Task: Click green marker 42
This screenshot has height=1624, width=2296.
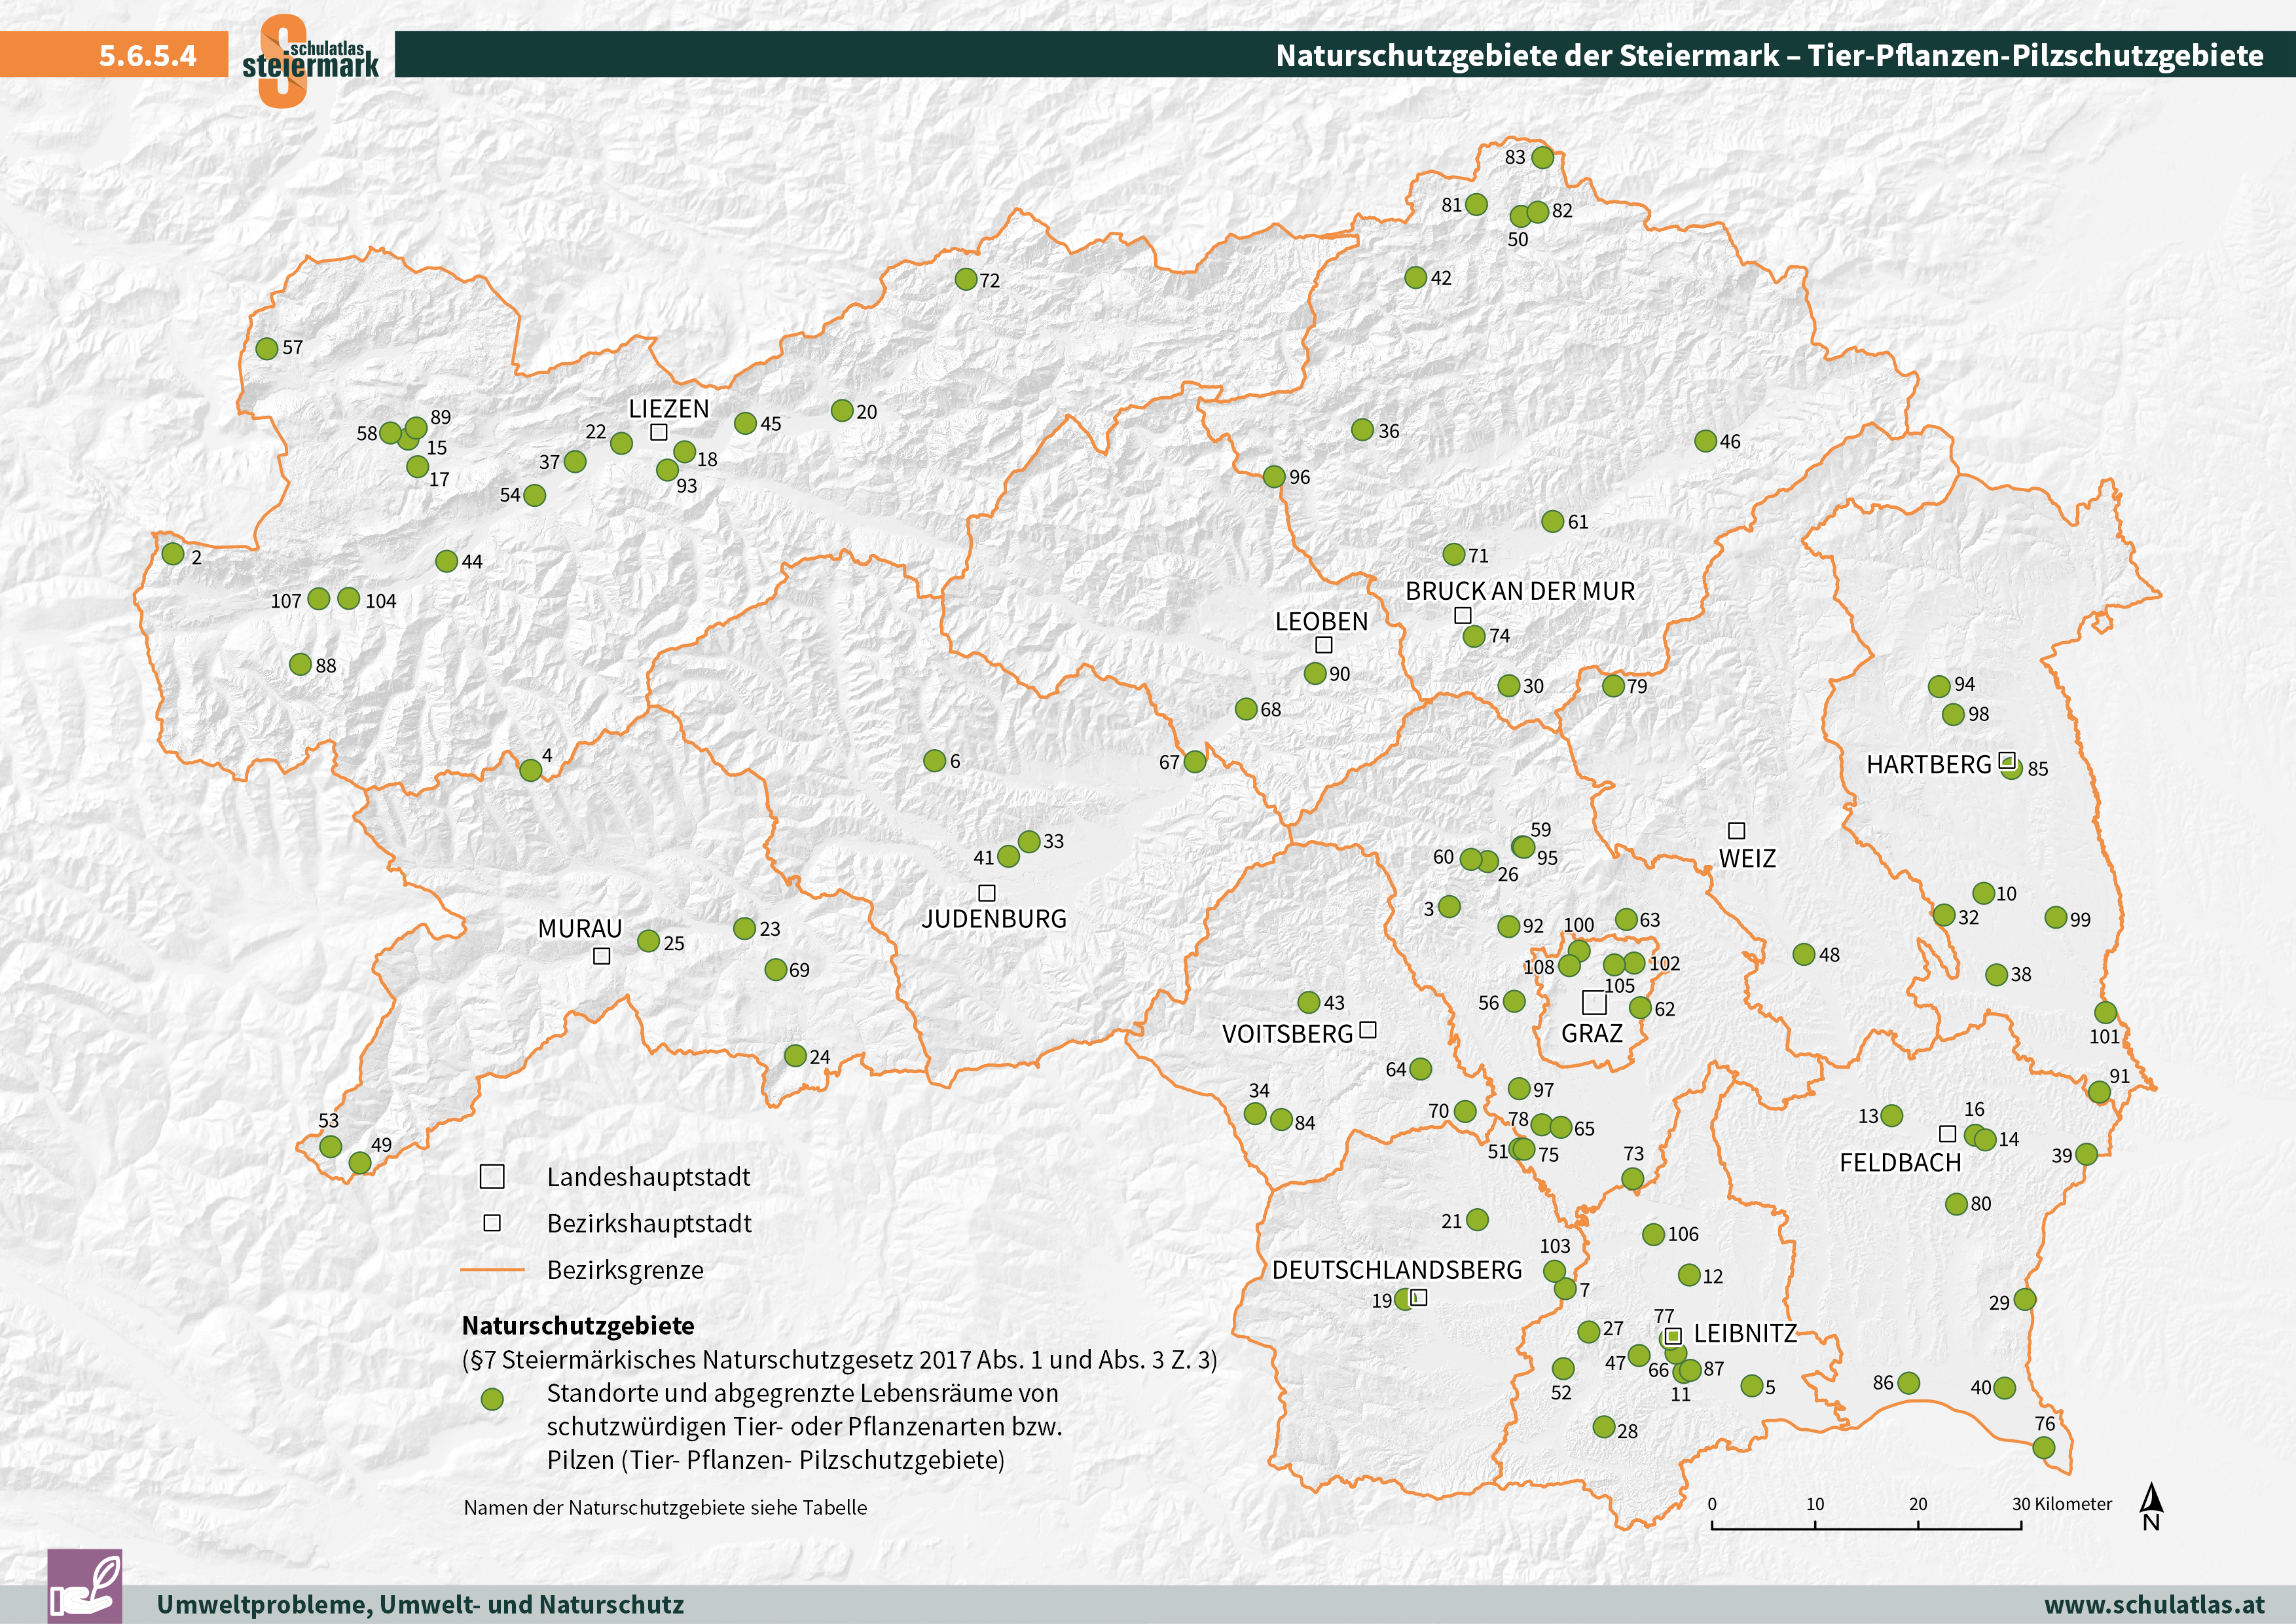Action: coord(1416,277)
